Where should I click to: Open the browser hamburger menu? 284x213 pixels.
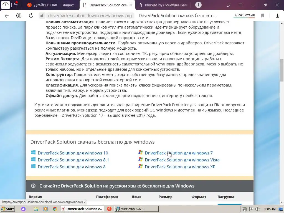point(240,5)
